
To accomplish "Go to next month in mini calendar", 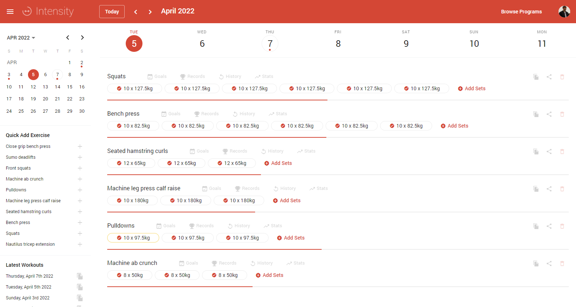I will (x=82, y=38).
